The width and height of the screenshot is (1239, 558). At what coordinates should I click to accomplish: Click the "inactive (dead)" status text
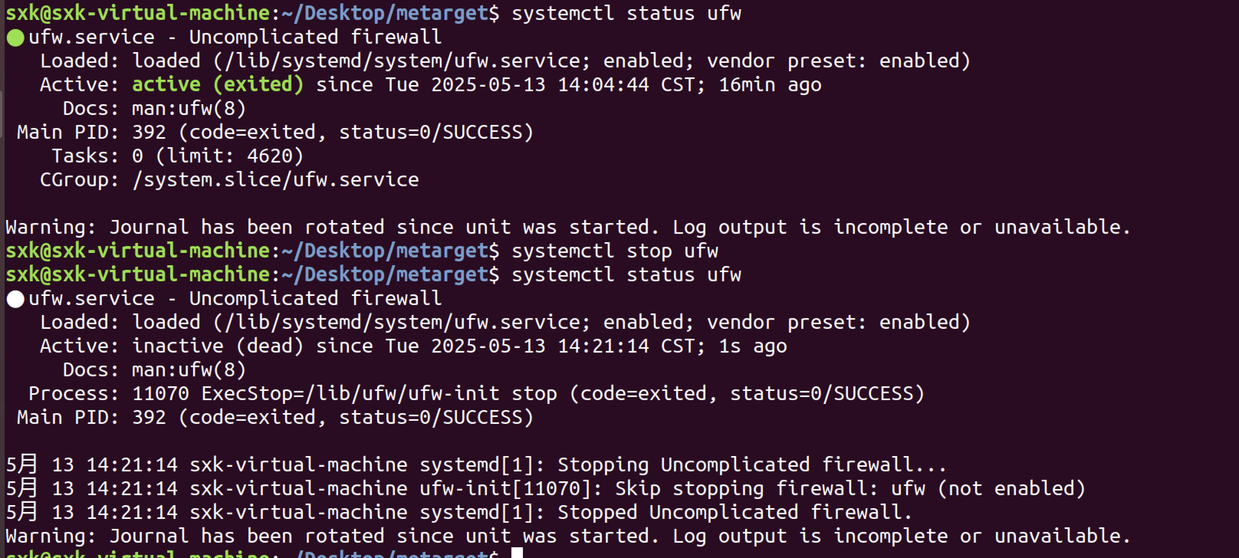[217, 346]
